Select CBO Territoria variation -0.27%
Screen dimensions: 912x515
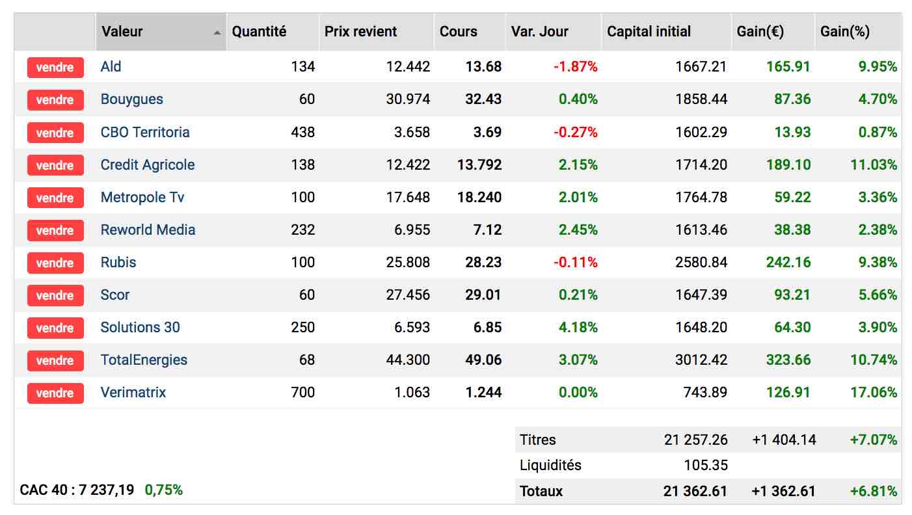576,132
